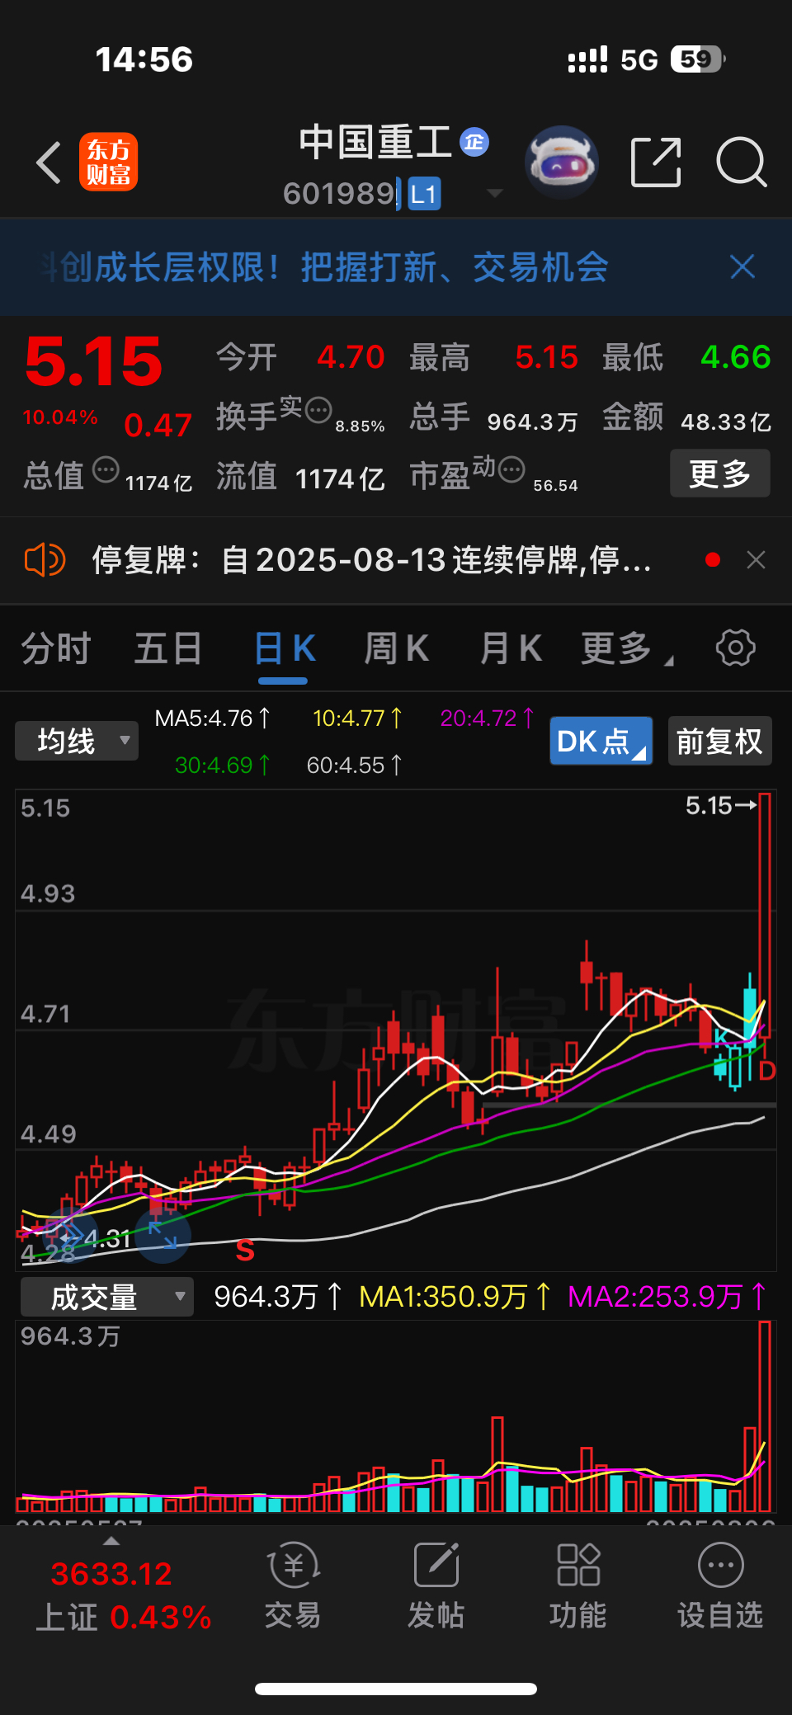
Task: Open the 东方财富 logo icon
Action: pos(108,162)
